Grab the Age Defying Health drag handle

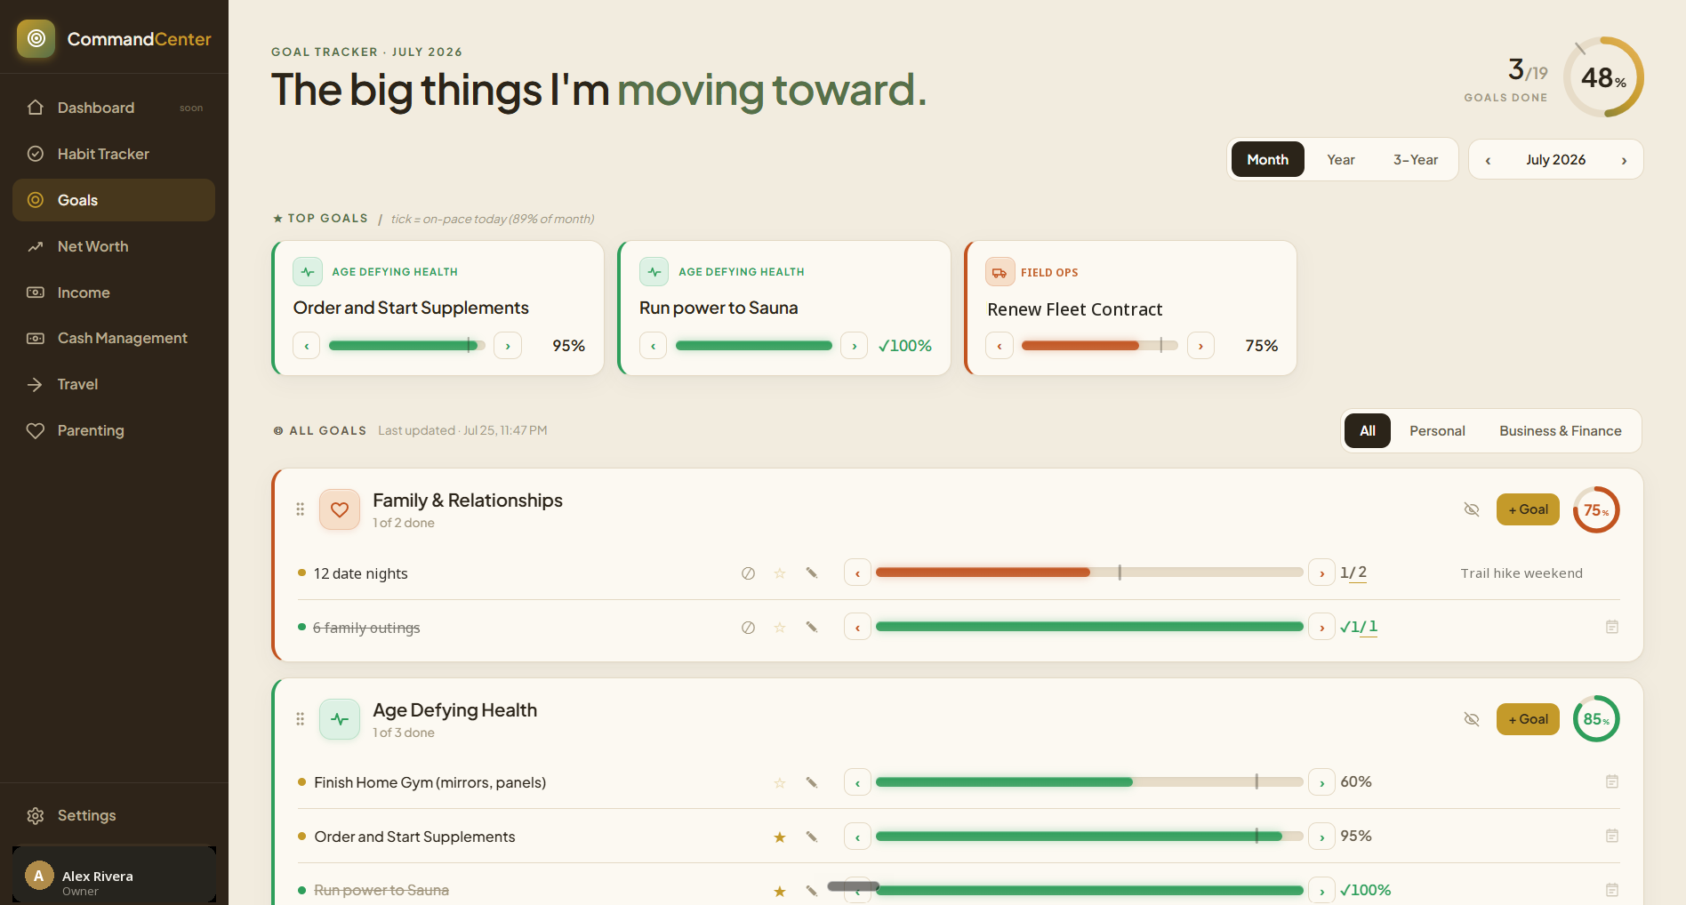tap(301, 719)
